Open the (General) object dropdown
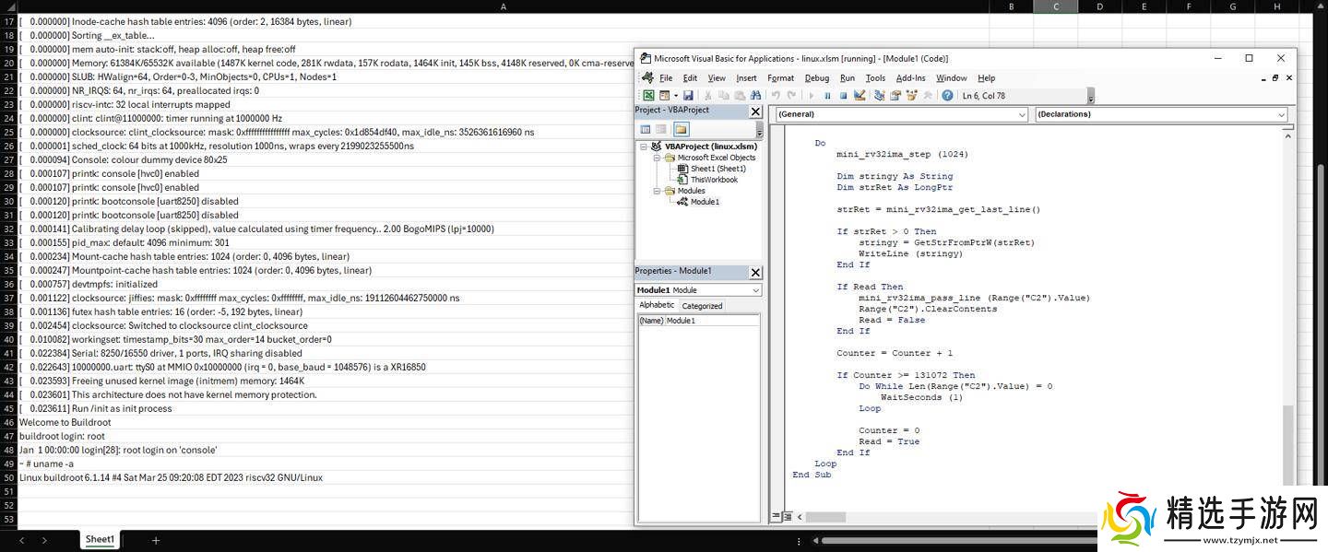Viewport: 1328px width, 552px height. tap(1021, 114)
